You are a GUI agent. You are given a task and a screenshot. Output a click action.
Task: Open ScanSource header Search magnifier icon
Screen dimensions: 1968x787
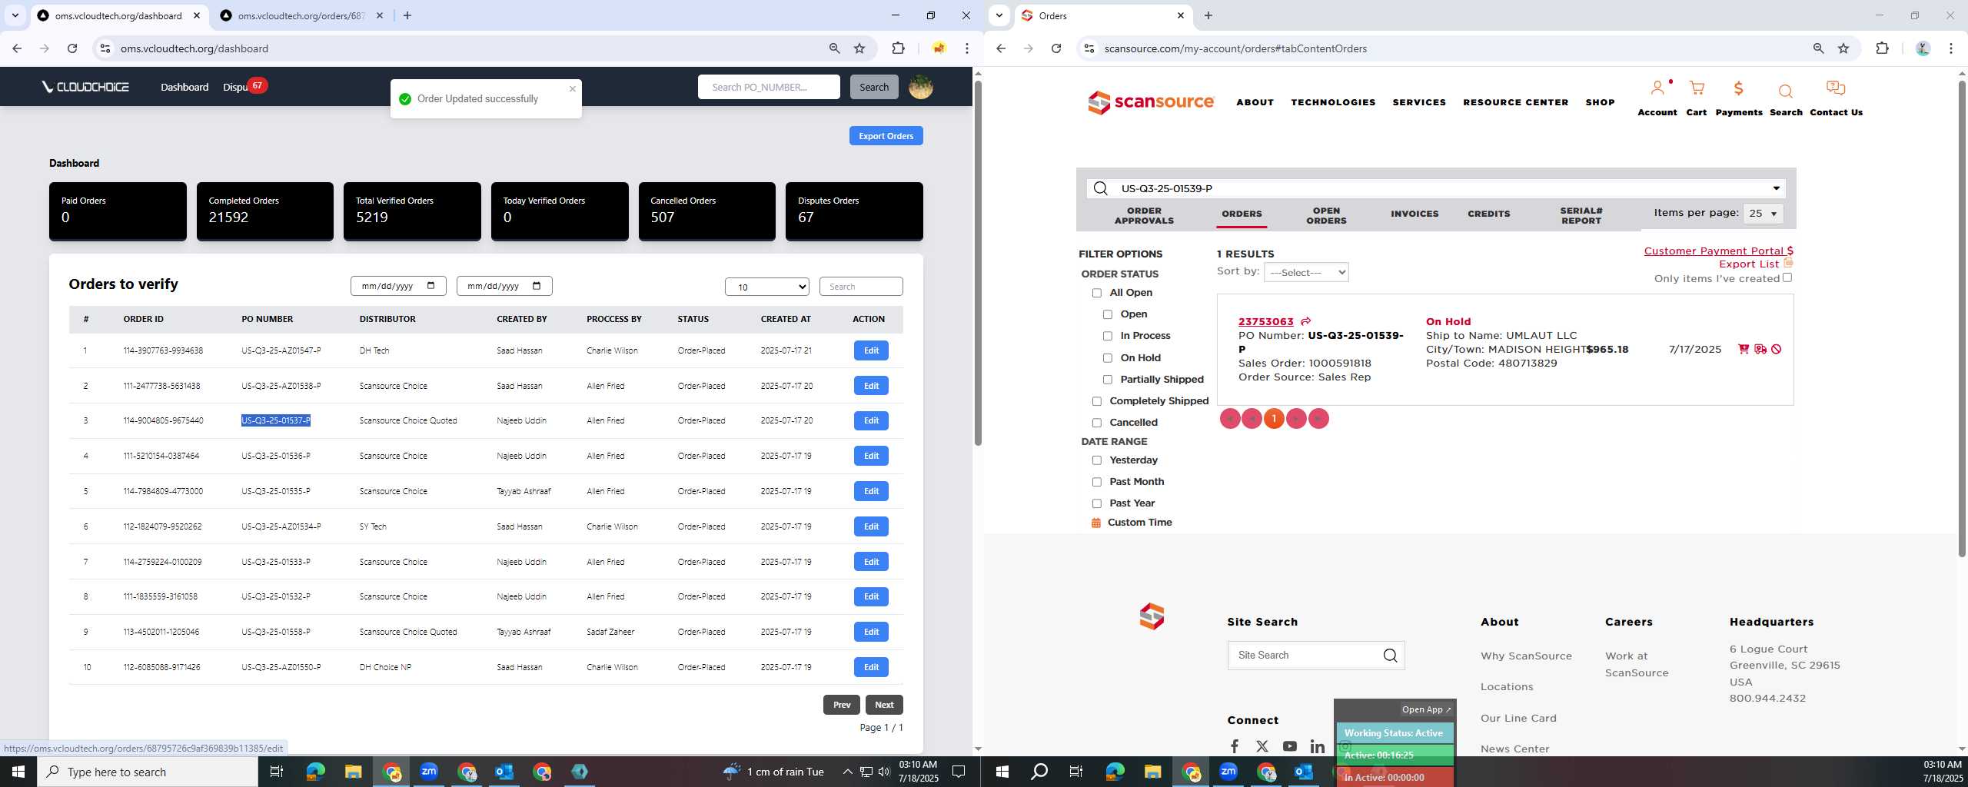[x=1785, y=91]
